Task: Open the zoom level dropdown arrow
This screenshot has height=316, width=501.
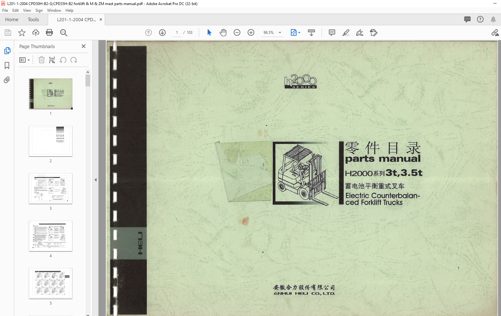Action: [x=280, y=33]
